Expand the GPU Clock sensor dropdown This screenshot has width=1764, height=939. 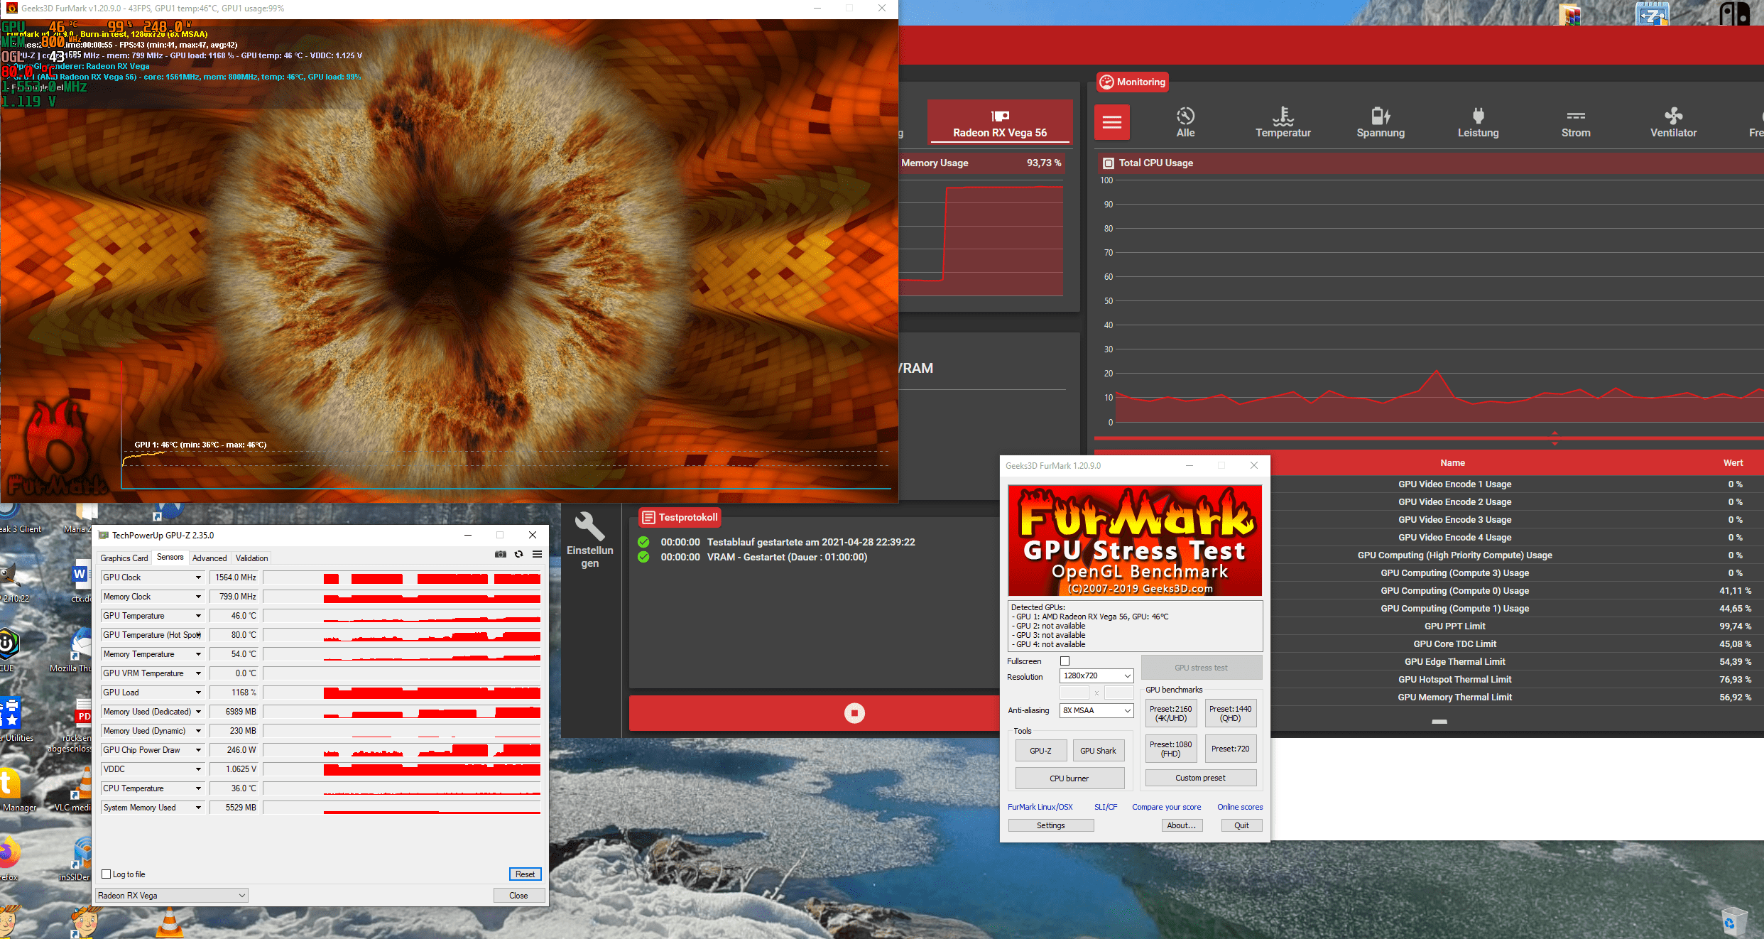coord(198,577)
